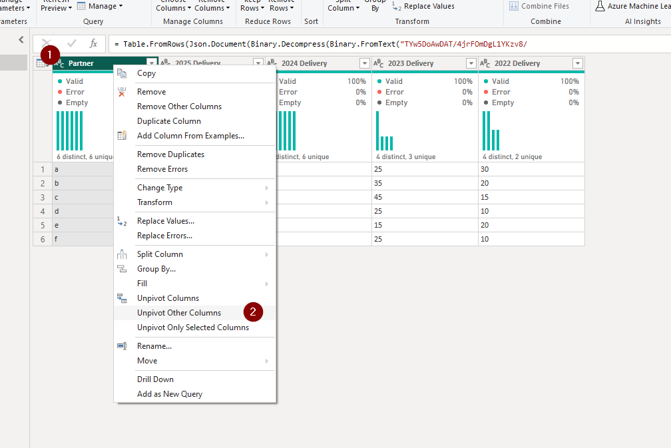Click the Rename icon in context menu
The image size is (671, 448).
(122, 346)
